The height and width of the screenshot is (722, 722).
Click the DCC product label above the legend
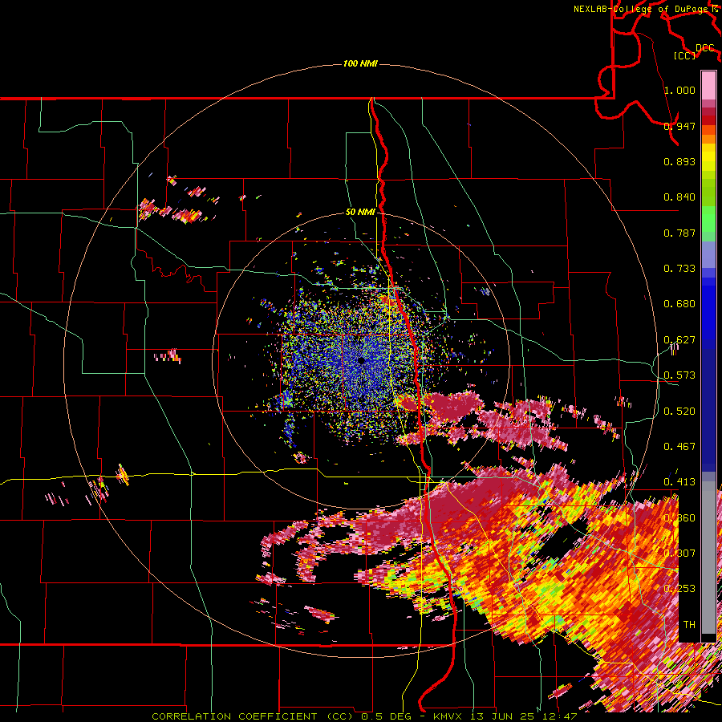pos(704,48)
